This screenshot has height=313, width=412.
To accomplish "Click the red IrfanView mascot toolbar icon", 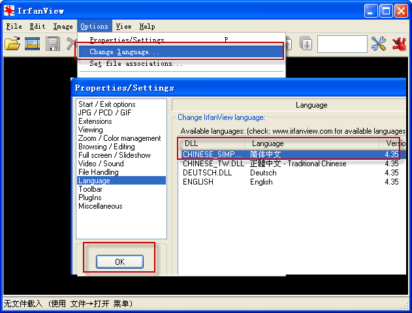I will click(x=399, y=44).
